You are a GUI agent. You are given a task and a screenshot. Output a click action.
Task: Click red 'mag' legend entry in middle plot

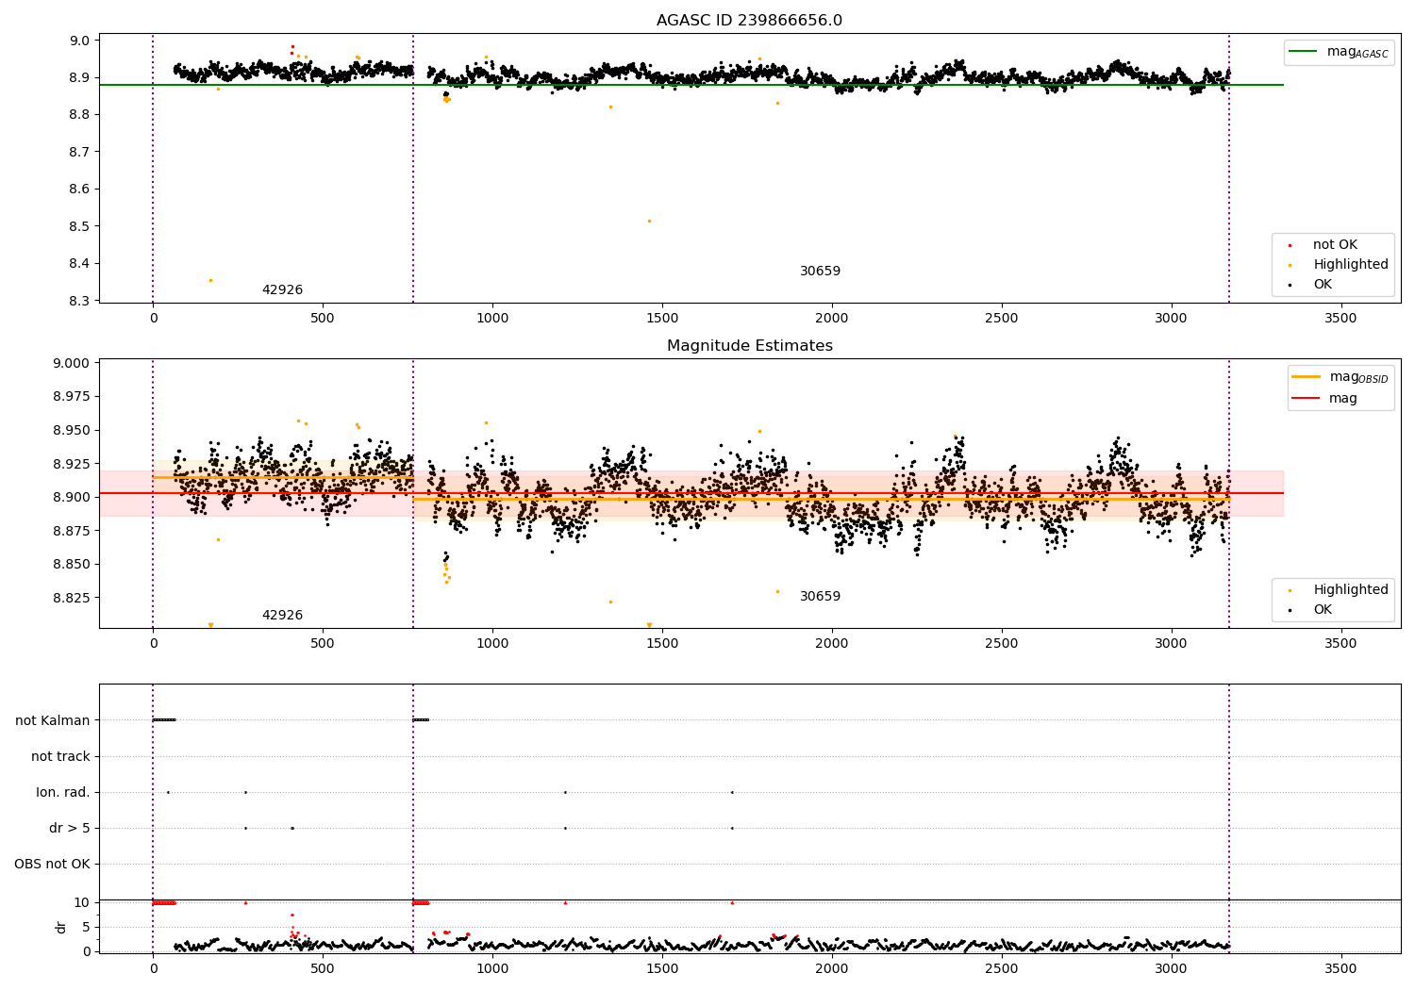pyautogui.click(x=1324, y=399)
